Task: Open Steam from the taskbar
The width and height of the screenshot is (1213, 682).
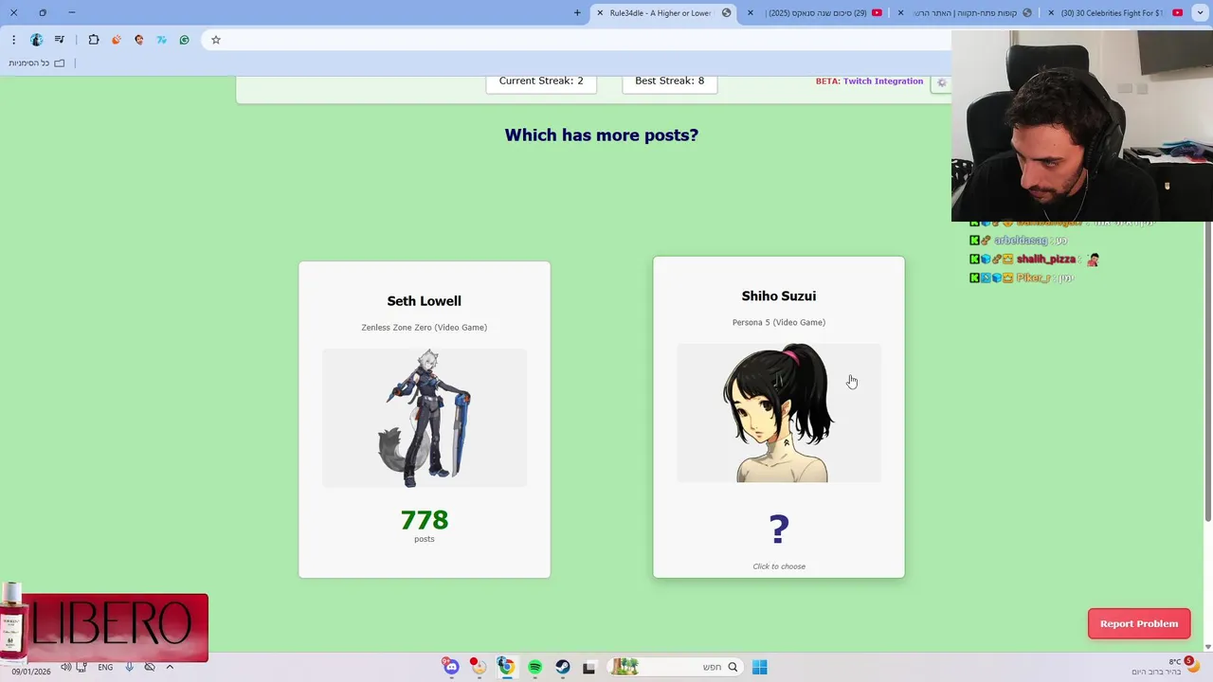Action: point(562,667)
